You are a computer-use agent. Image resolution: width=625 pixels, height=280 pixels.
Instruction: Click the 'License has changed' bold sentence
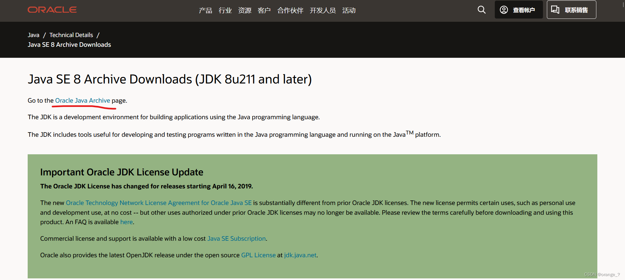(x=146, y=186)
